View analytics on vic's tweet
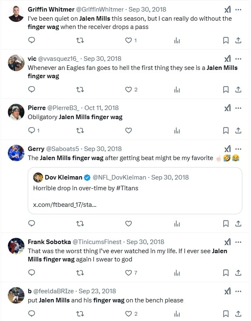Viewport: 251px width, 321px height. point(177,89)
